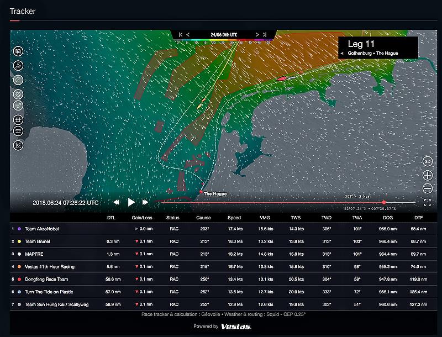Jump to last weather forecast
The width and height of the screenshot is (442, 337).
(265, 35)
